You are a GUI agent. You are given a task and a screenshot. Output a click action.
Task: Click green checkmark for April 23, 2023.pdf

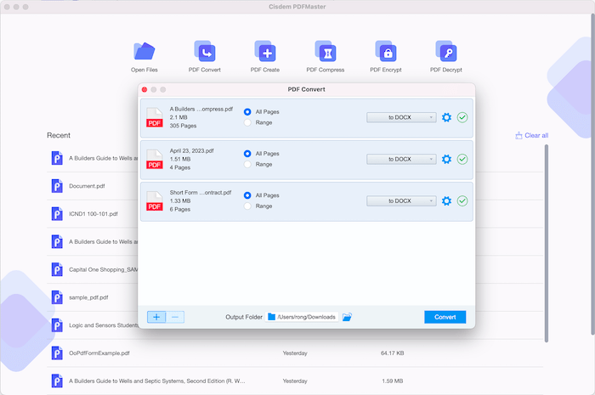[462, 159]
